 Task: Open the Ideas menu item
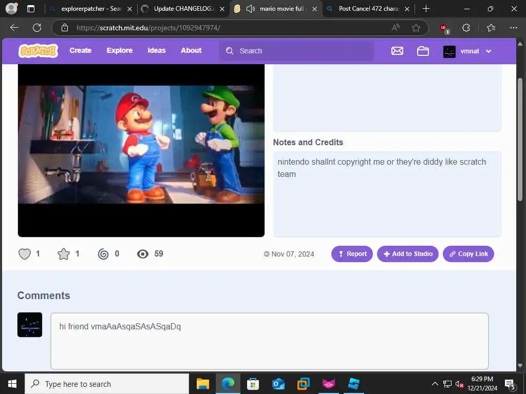pos(157,51)
